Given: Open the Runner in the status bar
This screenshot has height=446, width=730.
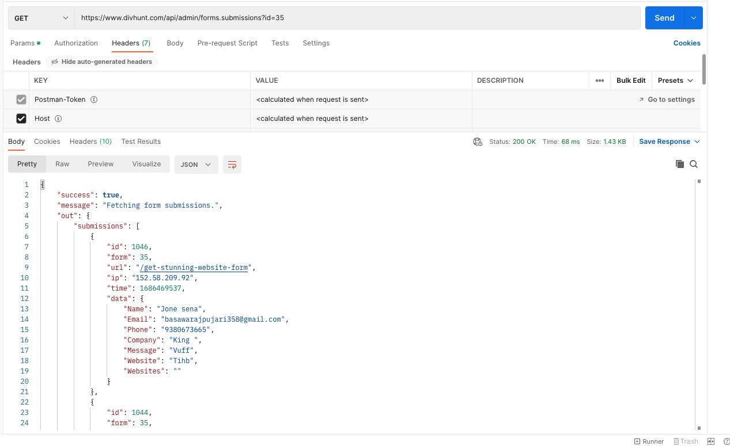Looking at the screenshot, I should (x=649, y=441).
